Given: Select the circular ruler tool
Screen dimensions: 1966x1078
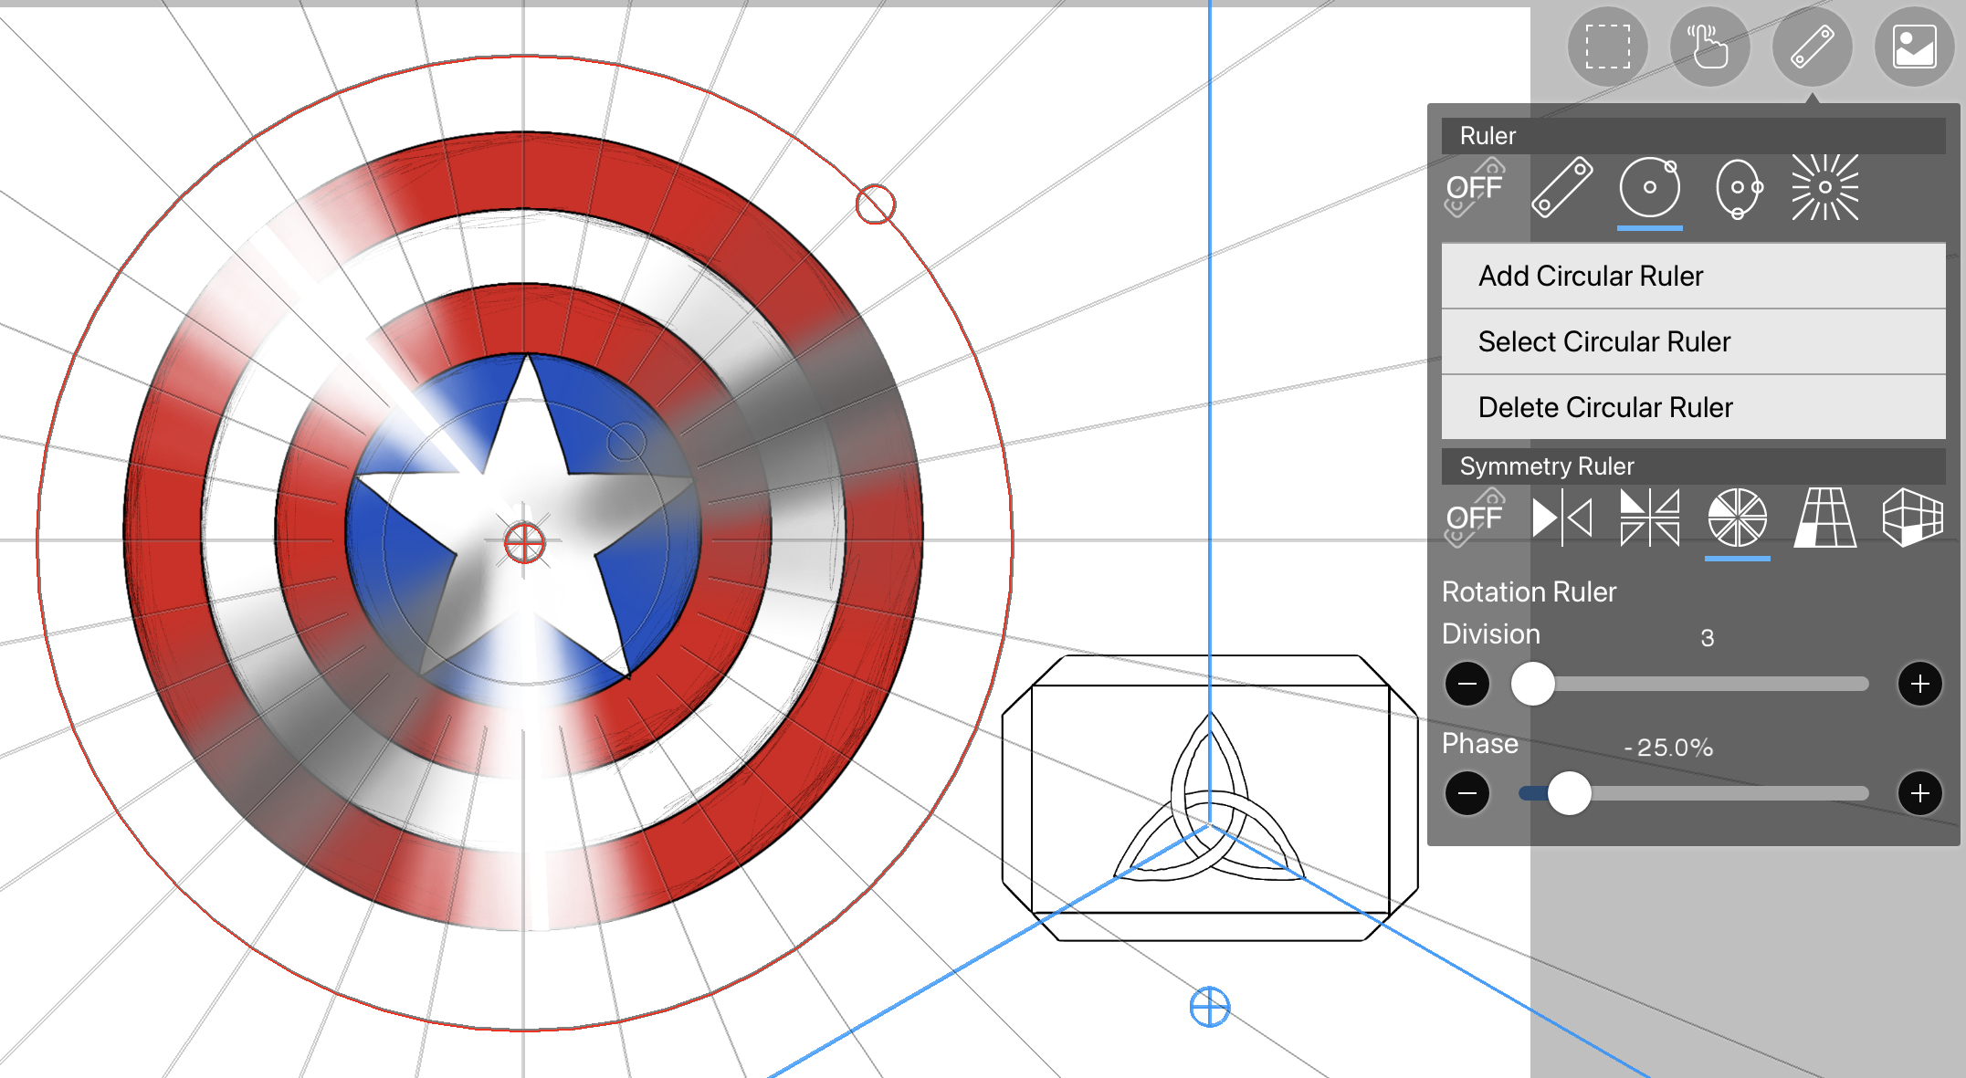Looking at the screenshot, I should 1649,188.
